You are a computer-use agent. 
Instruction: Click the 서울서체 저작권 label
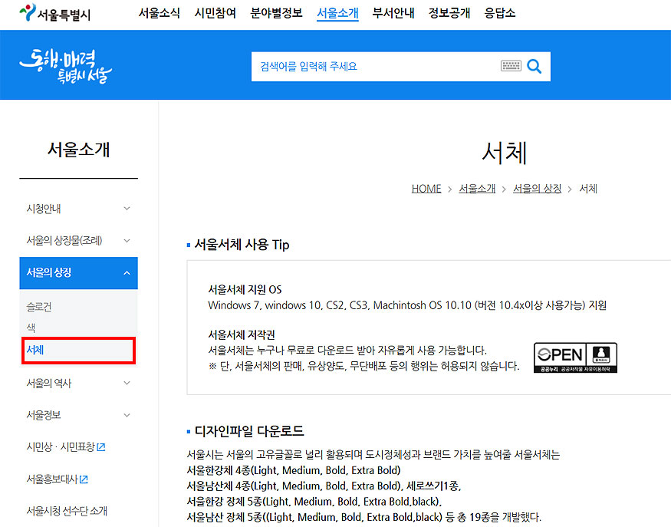tap(242, 334)
